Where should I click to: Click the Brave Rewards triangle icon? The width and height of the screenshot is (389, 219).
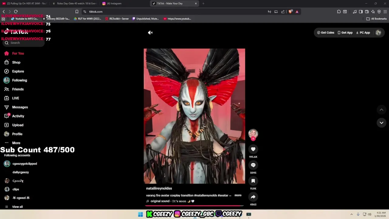click(x=297, y=12)
